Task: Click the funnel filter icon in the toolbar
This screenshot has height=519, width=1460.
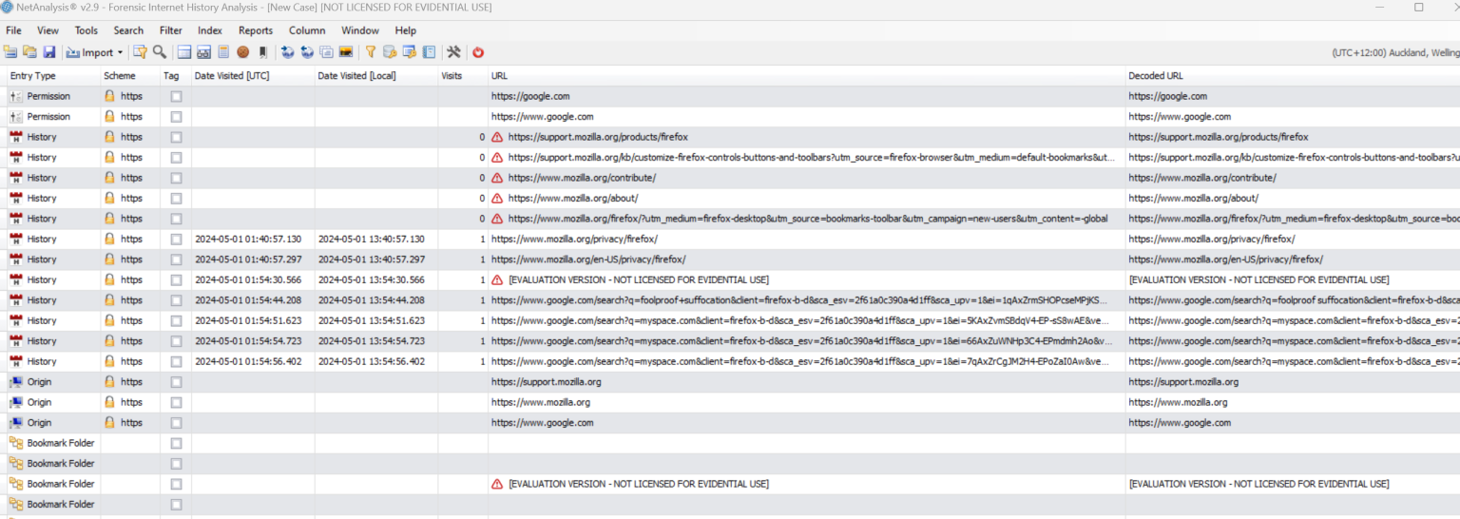Action: point(371,52)
